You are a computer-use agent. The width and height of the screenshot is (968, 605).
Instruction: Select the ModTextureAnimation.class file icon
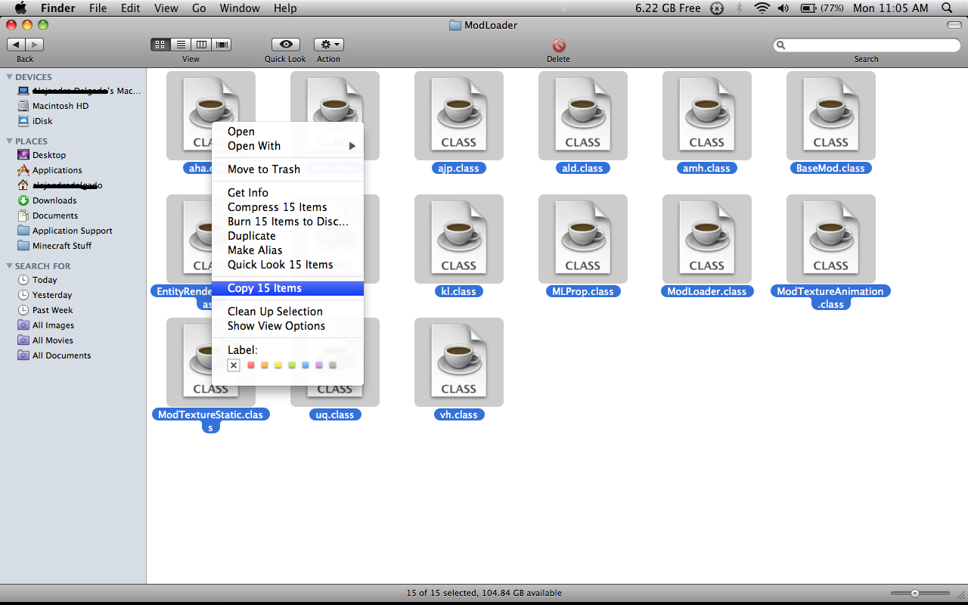click(831, 239)
